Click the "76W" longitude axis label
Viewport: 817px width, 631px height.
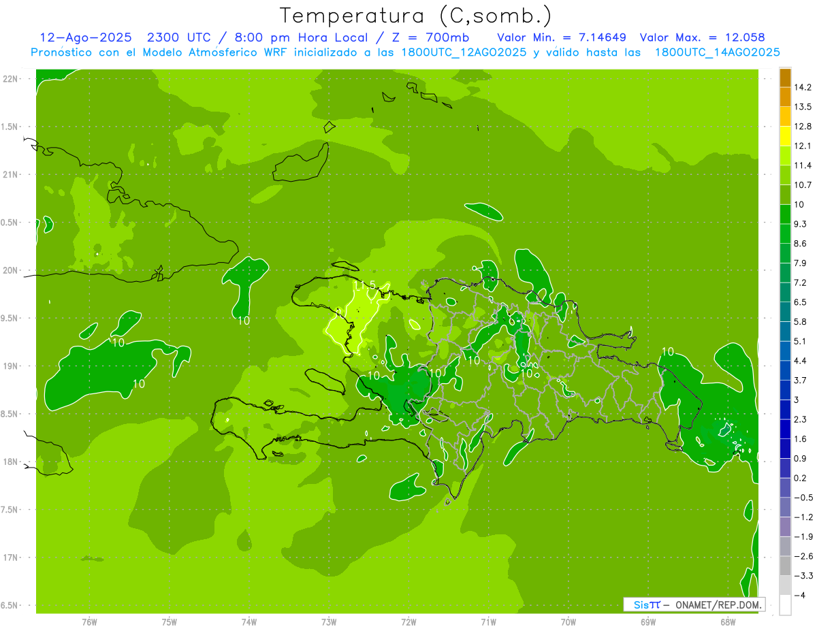pyautogui.click(x=89, y=622)
